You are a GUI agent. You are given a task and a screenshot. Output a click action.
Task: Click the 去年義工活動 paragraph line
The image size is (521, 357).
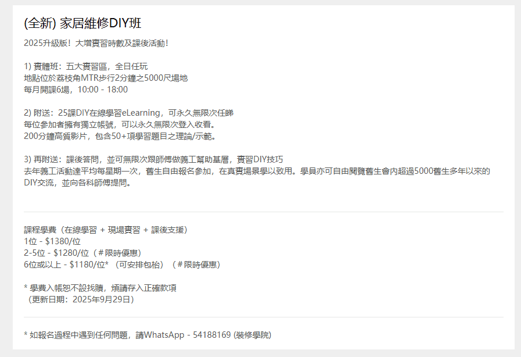pyautogui.click(x=257, y=172)
